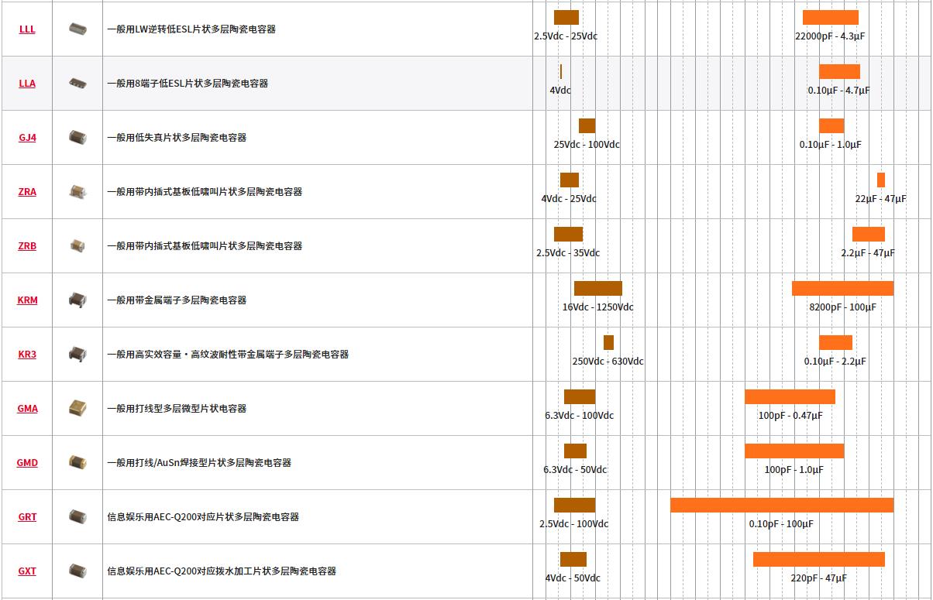This screenshot has width=933, height=600.
Task: Click the LLA 8-terminal capacitor image
Action: click(77, 82)
